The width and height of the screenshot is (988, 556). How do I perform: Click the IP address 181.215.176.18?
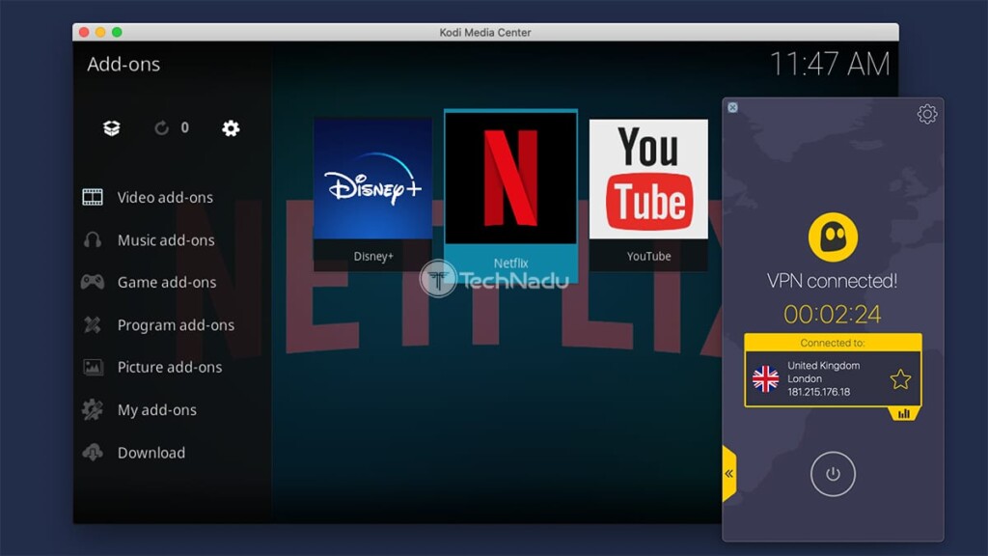pos(818,392)
